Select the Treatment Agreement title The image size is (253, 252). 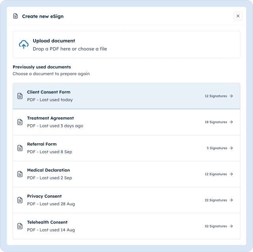[51, 118]
